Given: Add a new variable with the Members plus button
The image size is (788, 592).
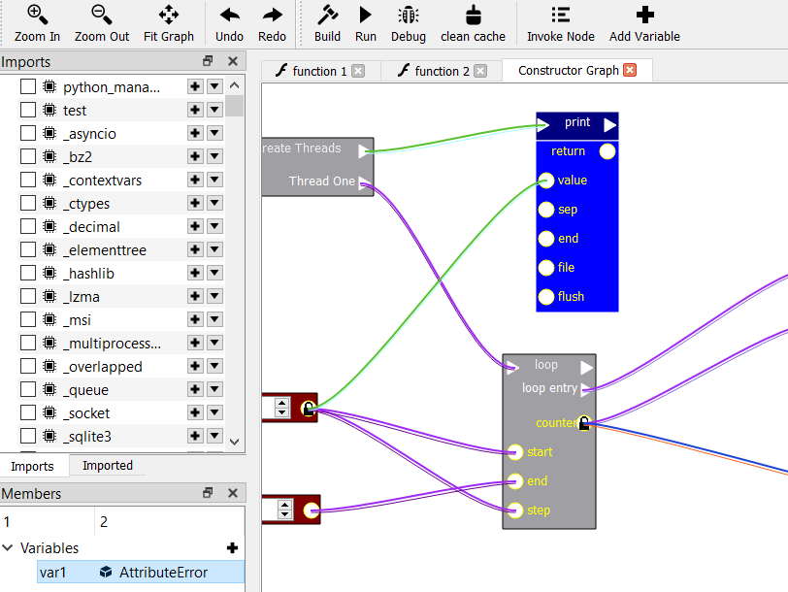Looking at the screenshot, I should [231, 547].
